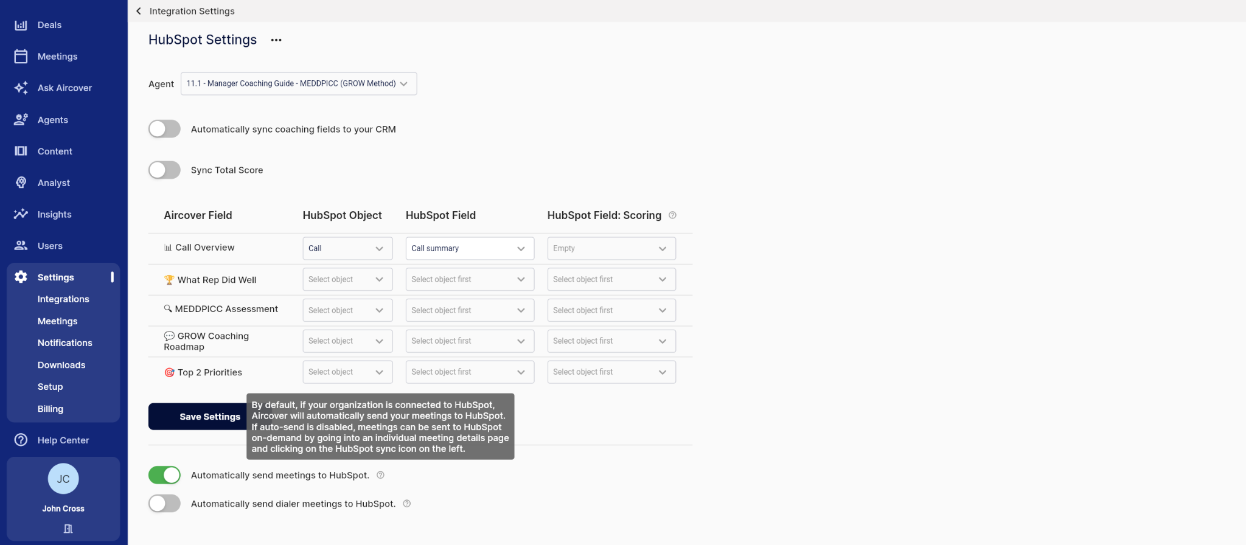Click help icon beside HubSpot Field: Scoring

point(672,215)
